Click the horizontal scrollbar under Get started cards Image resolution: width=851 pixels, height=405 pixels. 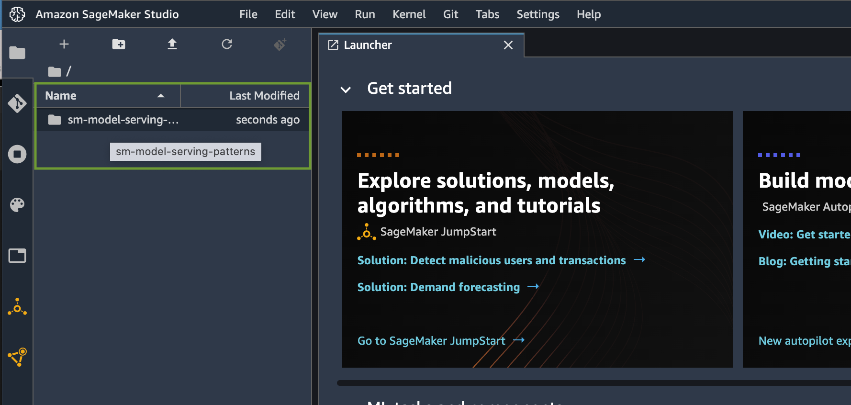(x=593, y=383)
